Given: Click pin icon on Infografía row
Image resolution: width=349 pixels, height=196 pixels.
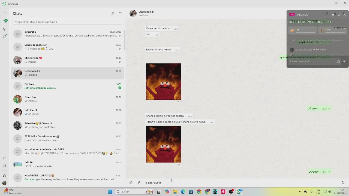Looking at the screenshot, I should point(120,36).
